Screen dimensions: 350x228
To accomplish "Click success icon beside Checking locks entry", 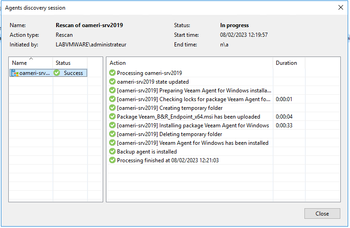I will tap(112, 99).
